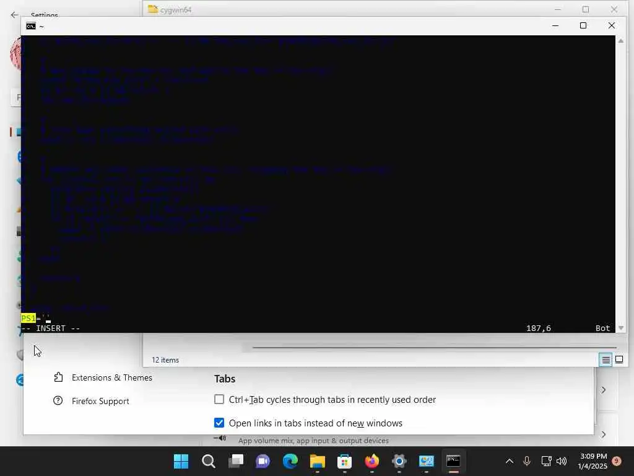Viewport: 634px width, 476px height.
Task: Open App volume mix settings row
Action: click(x=313, y=441)
